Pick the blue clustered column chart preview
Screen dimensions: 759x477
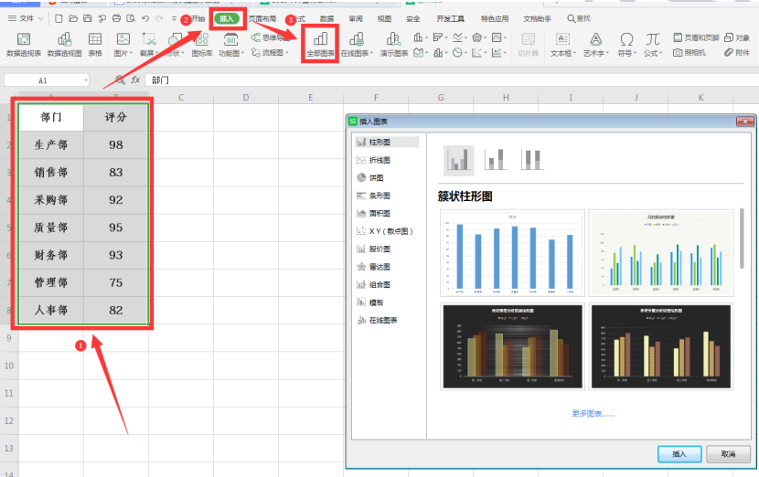(x=513, y=253)
